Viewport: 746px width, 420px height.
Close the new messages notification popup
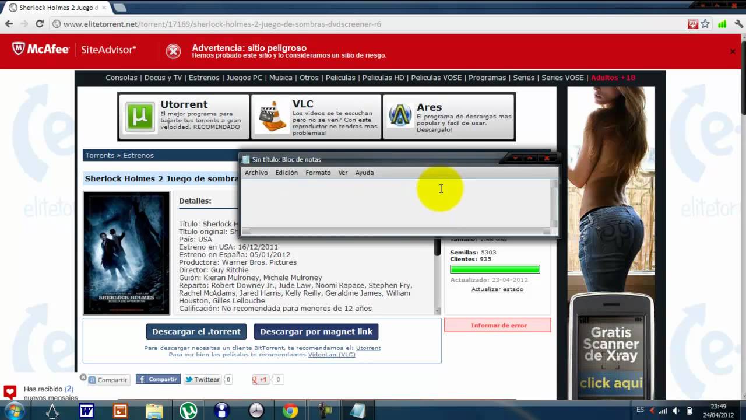coord(83,377)
